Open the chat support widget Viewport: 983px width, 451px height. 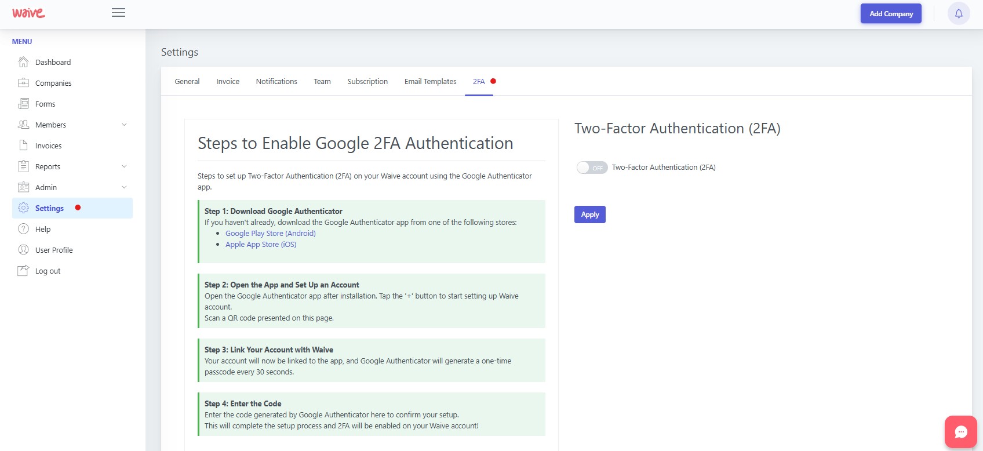961,432
